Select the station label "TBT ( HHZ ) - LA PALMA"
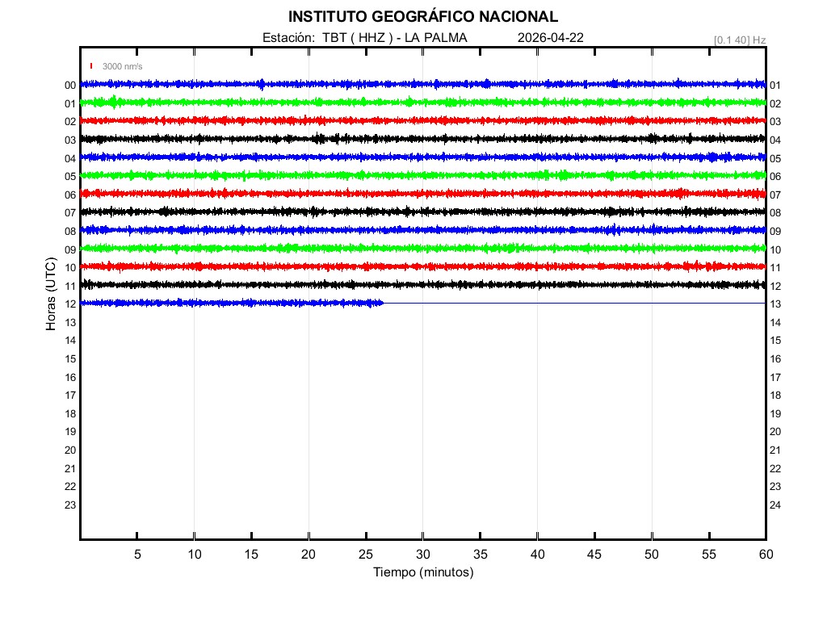Viewport: 827px width, 620px height. click(x=394, y=38)
